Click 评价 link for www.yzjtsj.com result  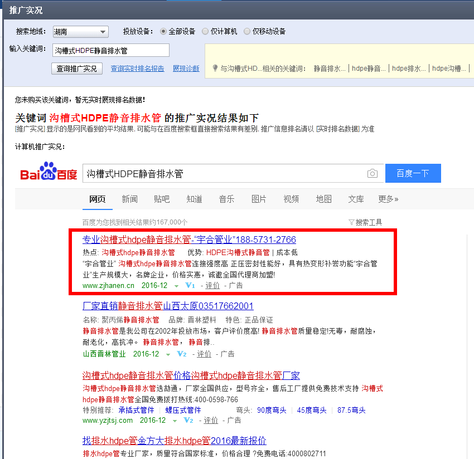[211, 421]
